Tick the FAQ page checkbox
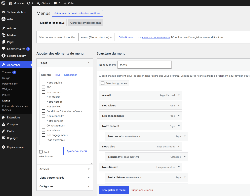250x196 pixels. click(x=43, y=87)
